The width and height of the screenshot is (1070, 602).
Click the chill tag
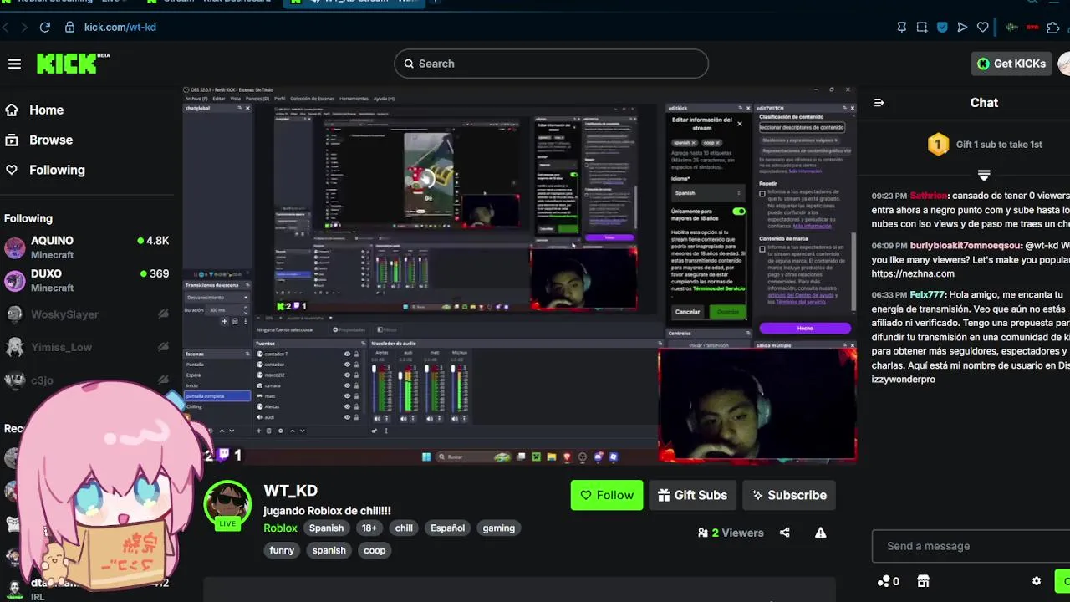point(404,528)
